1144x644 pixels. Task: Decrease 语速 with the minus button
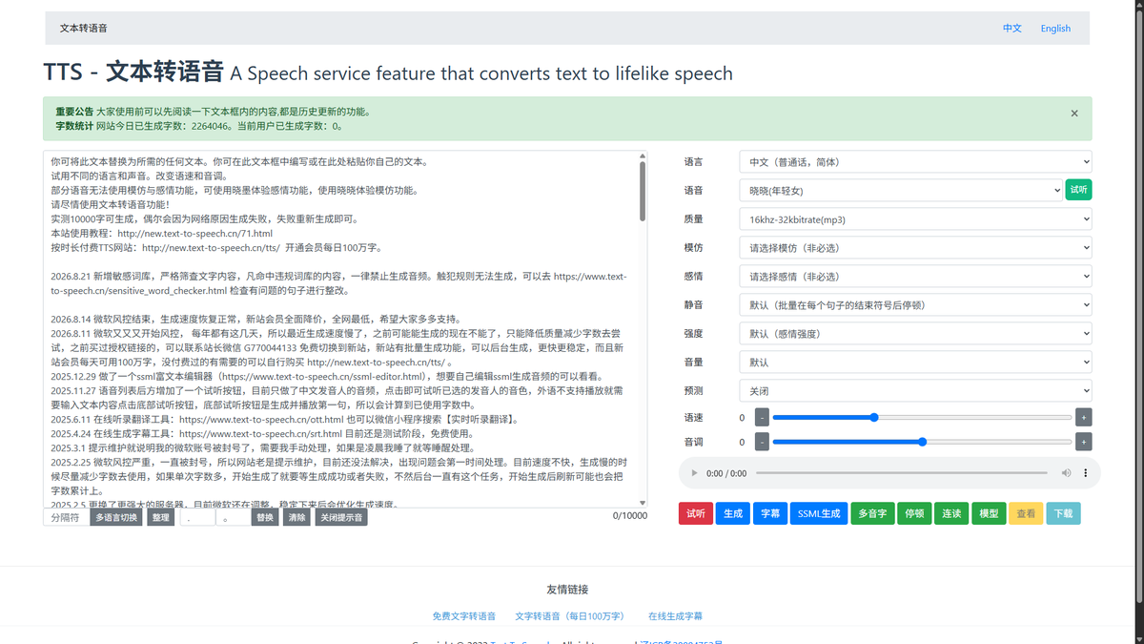762,417
